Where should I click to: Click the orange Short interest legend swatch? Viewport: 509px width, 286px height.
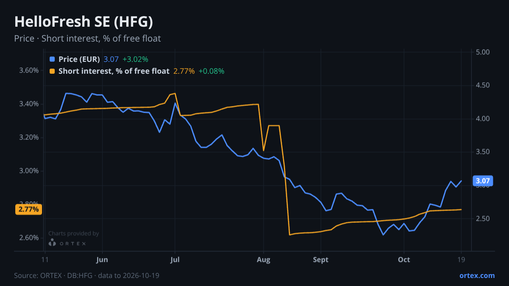click(52, 71)
